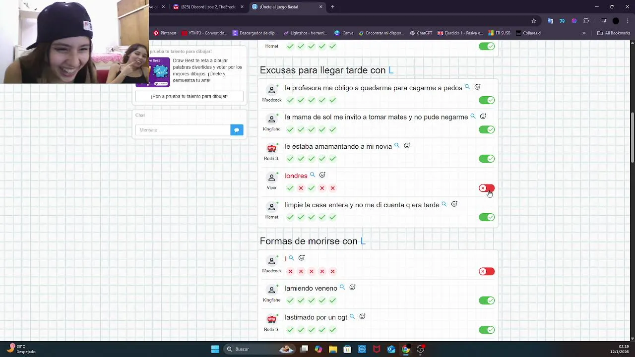Click Viper's player avatar
The image size is (635, 357).
click(271, 178)
